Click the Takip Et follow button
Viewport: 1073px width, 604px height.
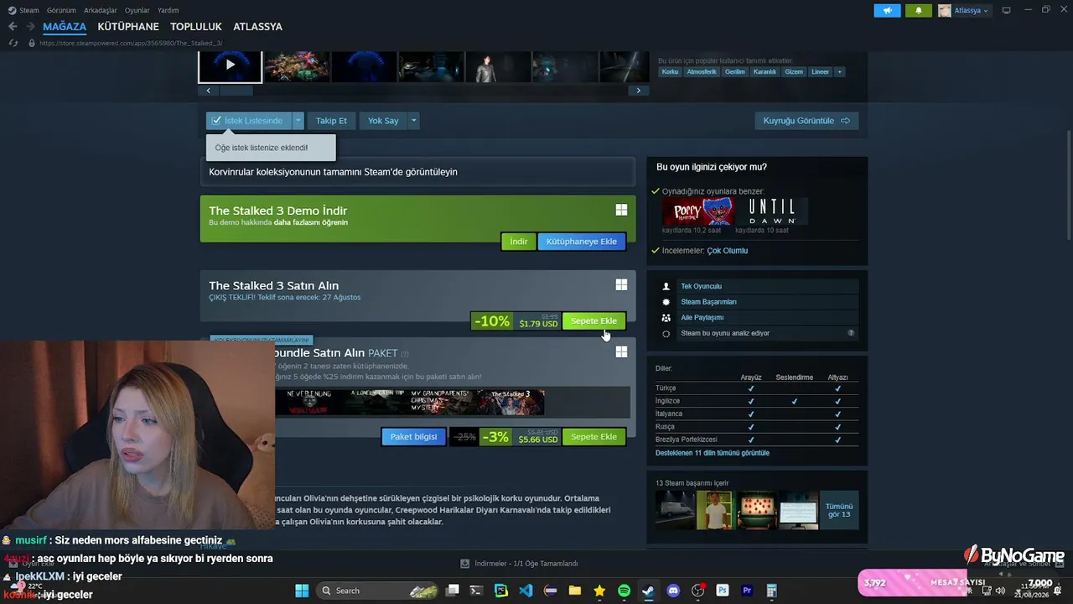[331, 121]
